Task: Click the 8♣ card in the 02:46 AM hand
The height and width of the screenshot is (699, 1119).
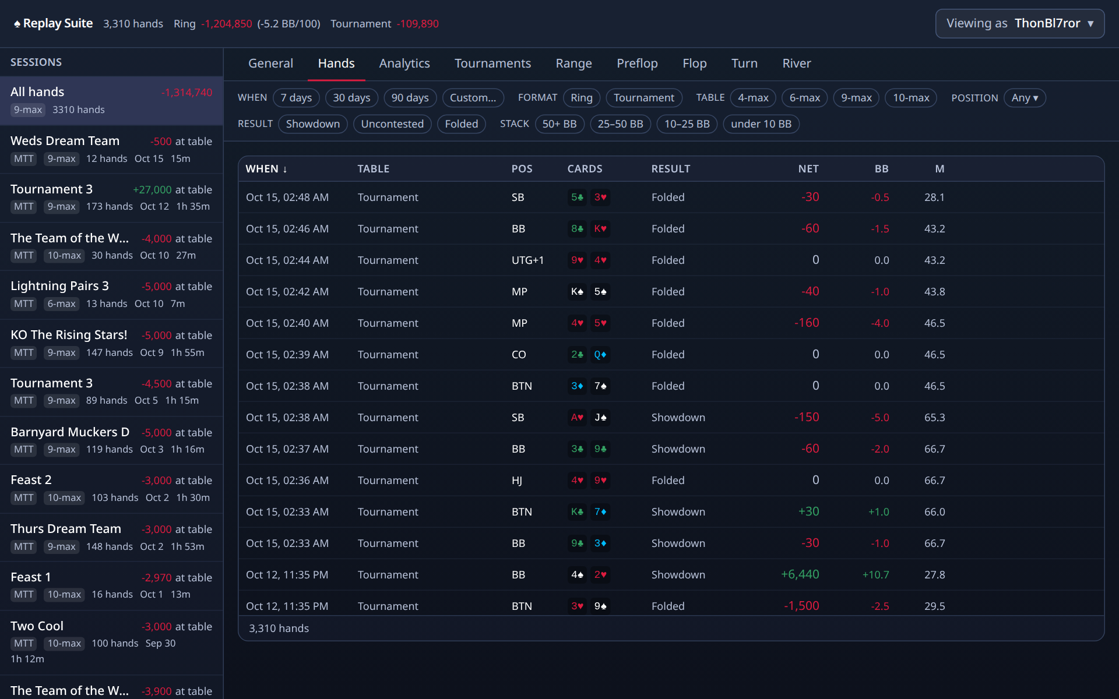Action: coord(577,229)
